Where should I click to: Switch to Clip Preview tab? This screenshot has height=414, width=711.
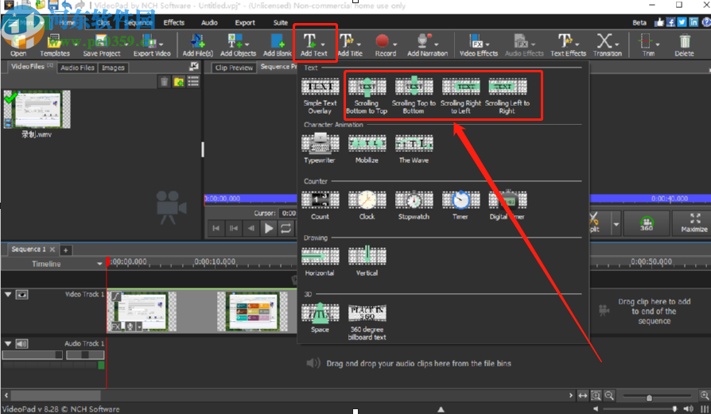coord(234,68)
